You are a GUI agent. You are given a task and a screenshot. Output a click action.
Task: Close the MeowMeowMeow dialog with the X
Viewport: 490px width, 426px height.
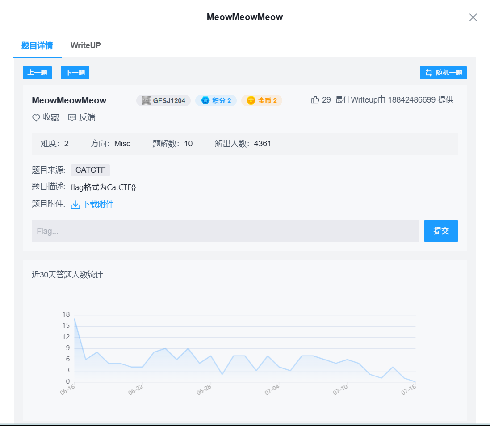473,17
